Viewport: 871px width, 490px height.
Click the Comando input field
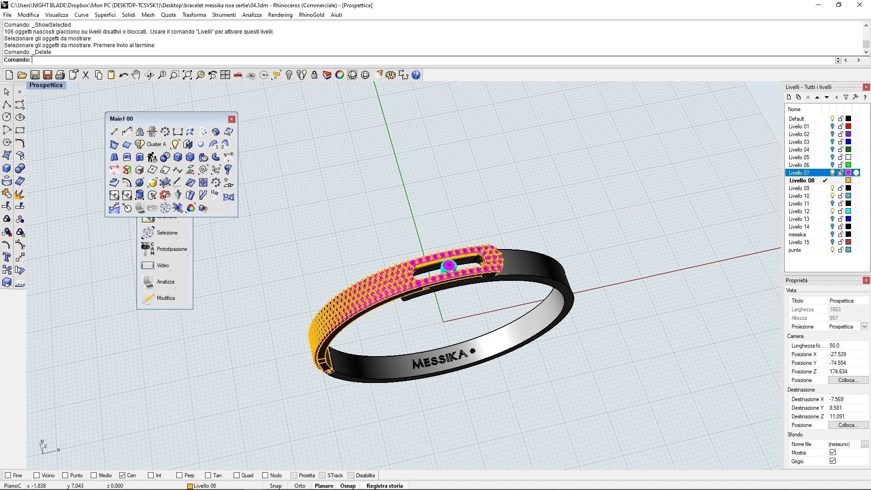433,60
